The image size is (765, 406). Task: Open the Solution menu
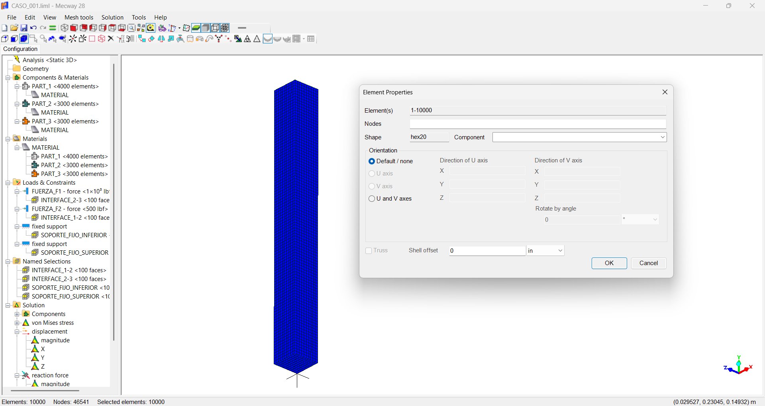(x=112, y=18)
